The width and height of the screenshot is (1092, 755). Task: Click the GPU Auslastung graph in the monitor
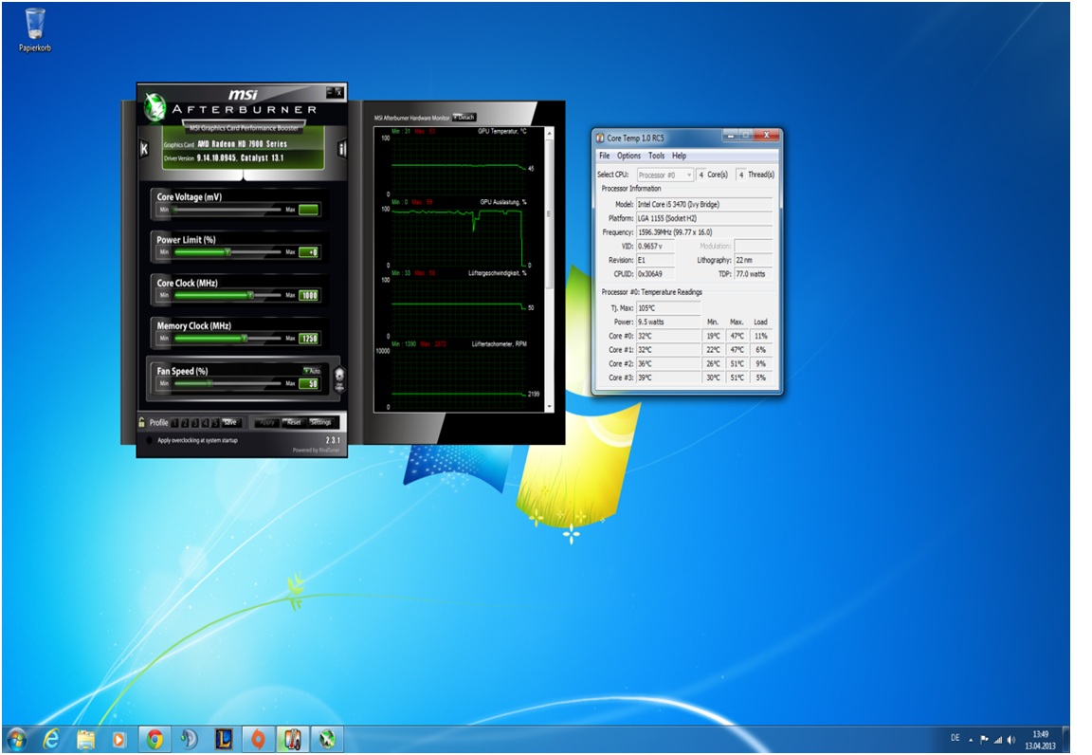[x=461, y=236]
